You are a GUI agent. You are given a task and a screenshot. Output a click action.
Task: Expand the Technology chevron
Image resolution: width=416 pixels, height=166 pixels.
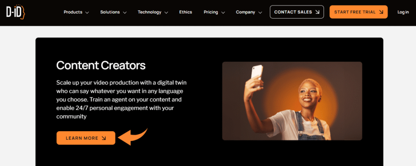coord(166,12)
